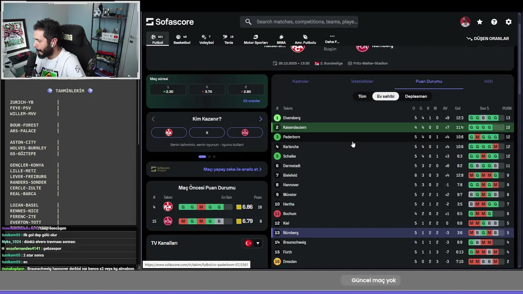Open Bielefeld team in standings
This screenshot has height=294, width=523.
click(290, 176)
